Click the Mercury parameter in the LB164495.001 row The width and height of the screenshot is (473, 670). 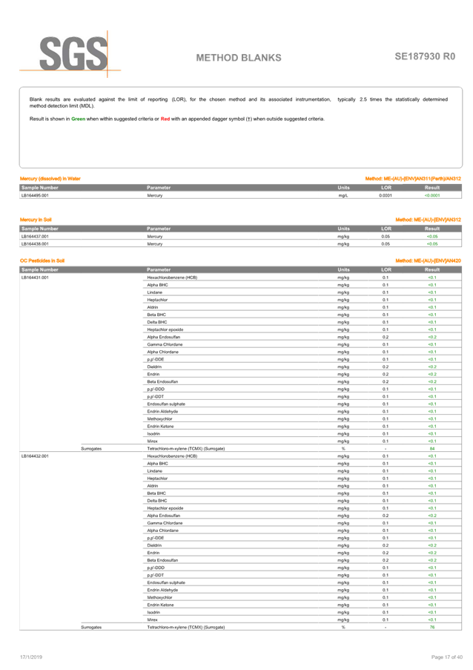coord(154,195)
